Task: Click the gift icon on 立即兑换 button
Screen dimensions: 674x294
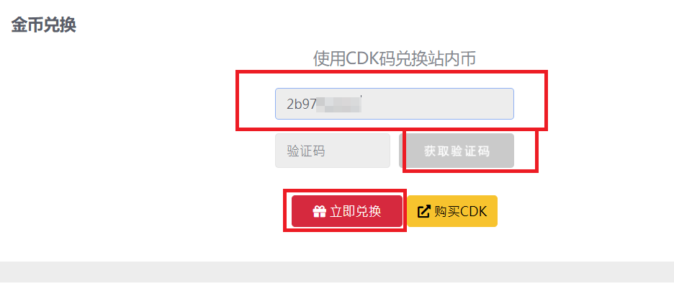Action: (319, 211)
